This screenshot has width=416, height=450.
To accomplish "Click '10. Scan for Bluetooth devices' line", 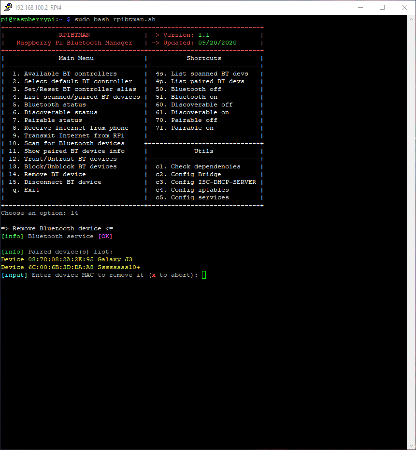I will pyautogui.click(x=67, y=144).
